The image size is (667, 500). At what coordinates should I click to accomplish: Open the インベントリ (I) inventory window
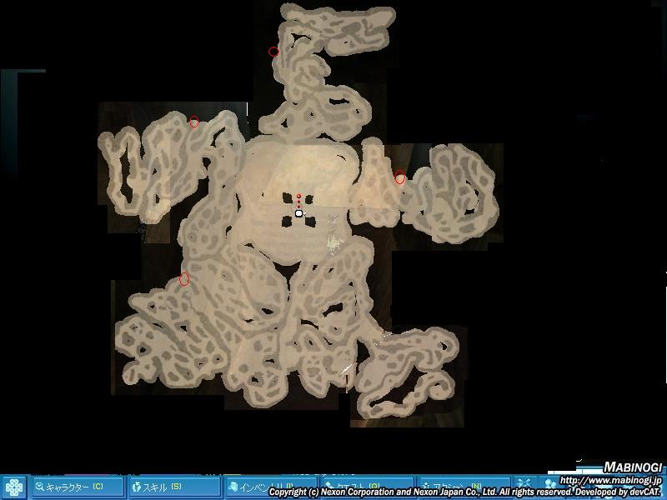270,487
